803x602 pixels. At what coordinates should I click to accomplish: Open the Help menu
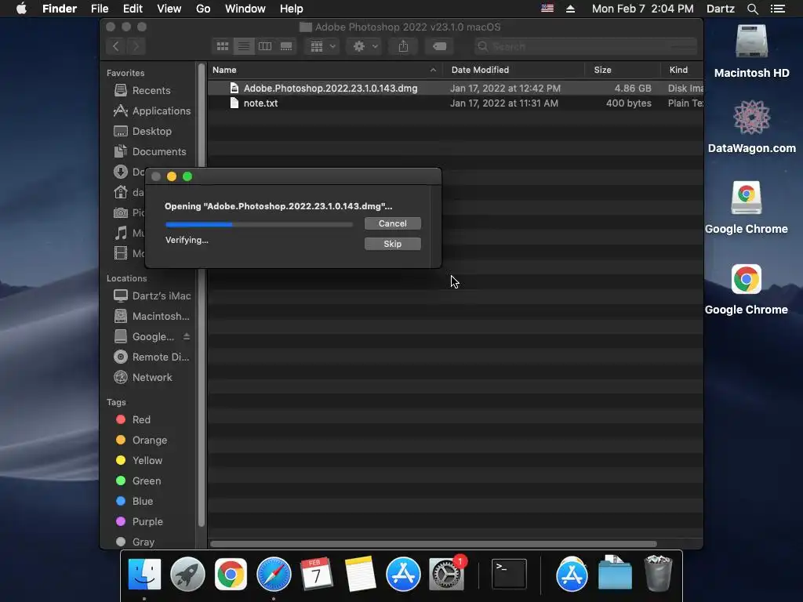[x=292, y=9]
